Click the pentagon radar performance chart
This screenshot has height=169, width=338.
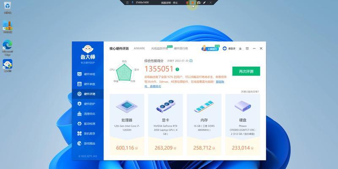(x=124, y=73)
